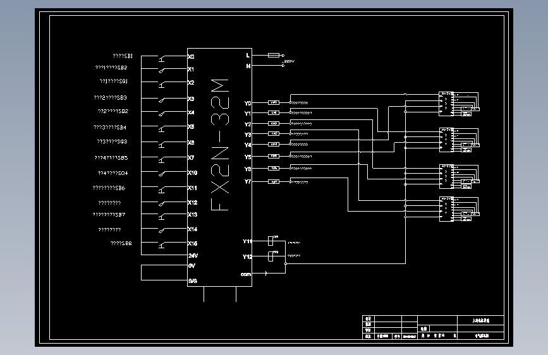Viewport: 548px width, 355px height.
Task: Select the Y0 output terminal label
Action: pyautogui.click(x=247, y=103)
